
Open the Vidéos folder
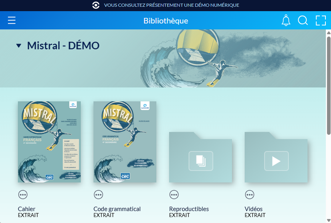(x=276, y=157)
